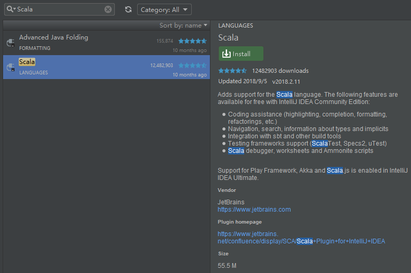Screen dimensions: 411x273
Task: Click LANGUAGES label under Scala row
Action: tap(34, 73)
